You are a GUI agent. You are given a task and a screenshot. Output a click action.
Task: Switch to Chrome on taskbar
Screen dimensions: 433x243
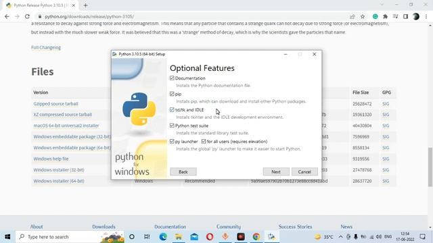pos(256,237)
